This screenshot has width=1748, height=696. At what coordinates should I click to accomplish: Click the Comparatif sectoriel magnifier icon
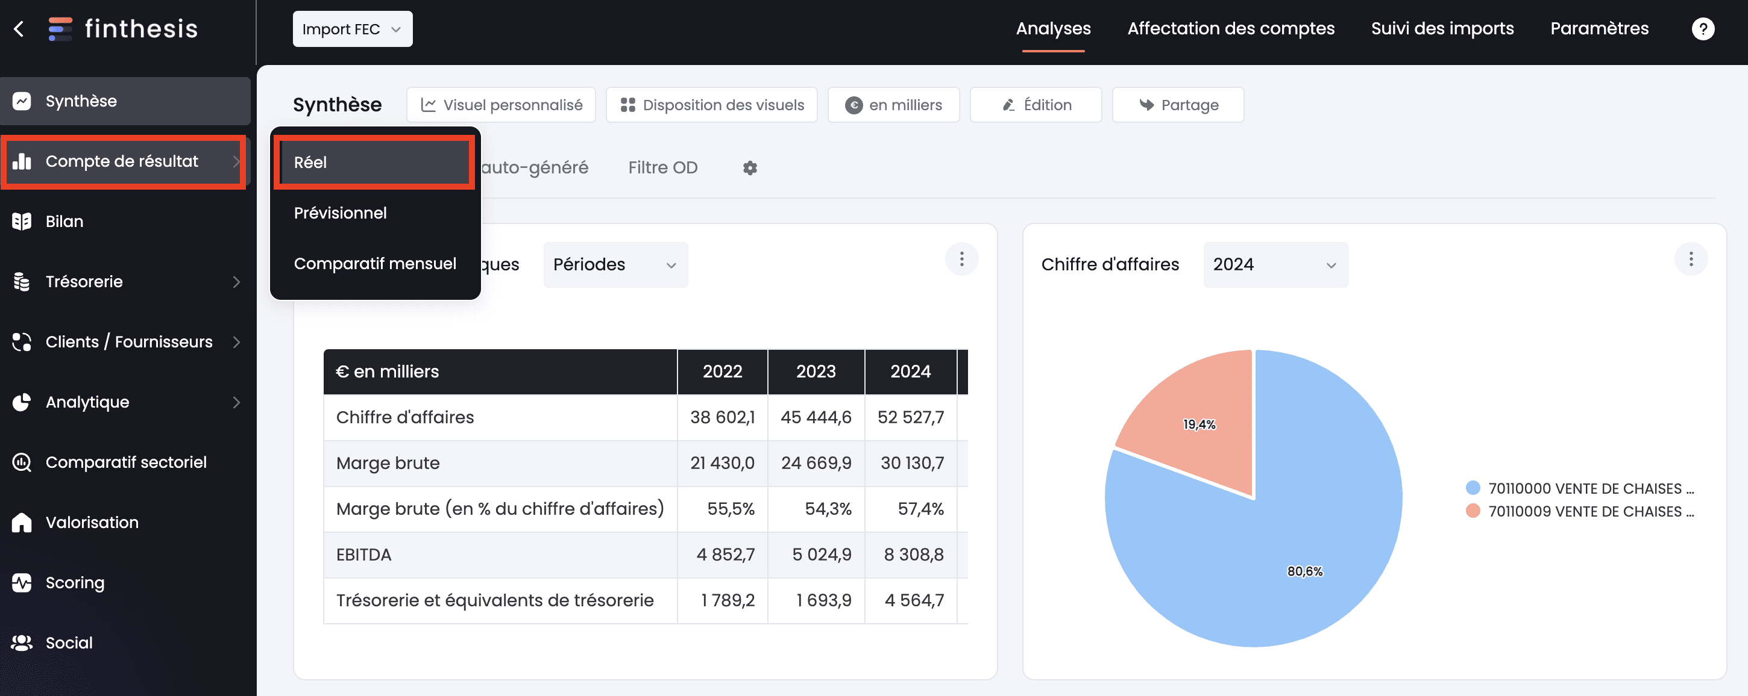coord(22,463)
